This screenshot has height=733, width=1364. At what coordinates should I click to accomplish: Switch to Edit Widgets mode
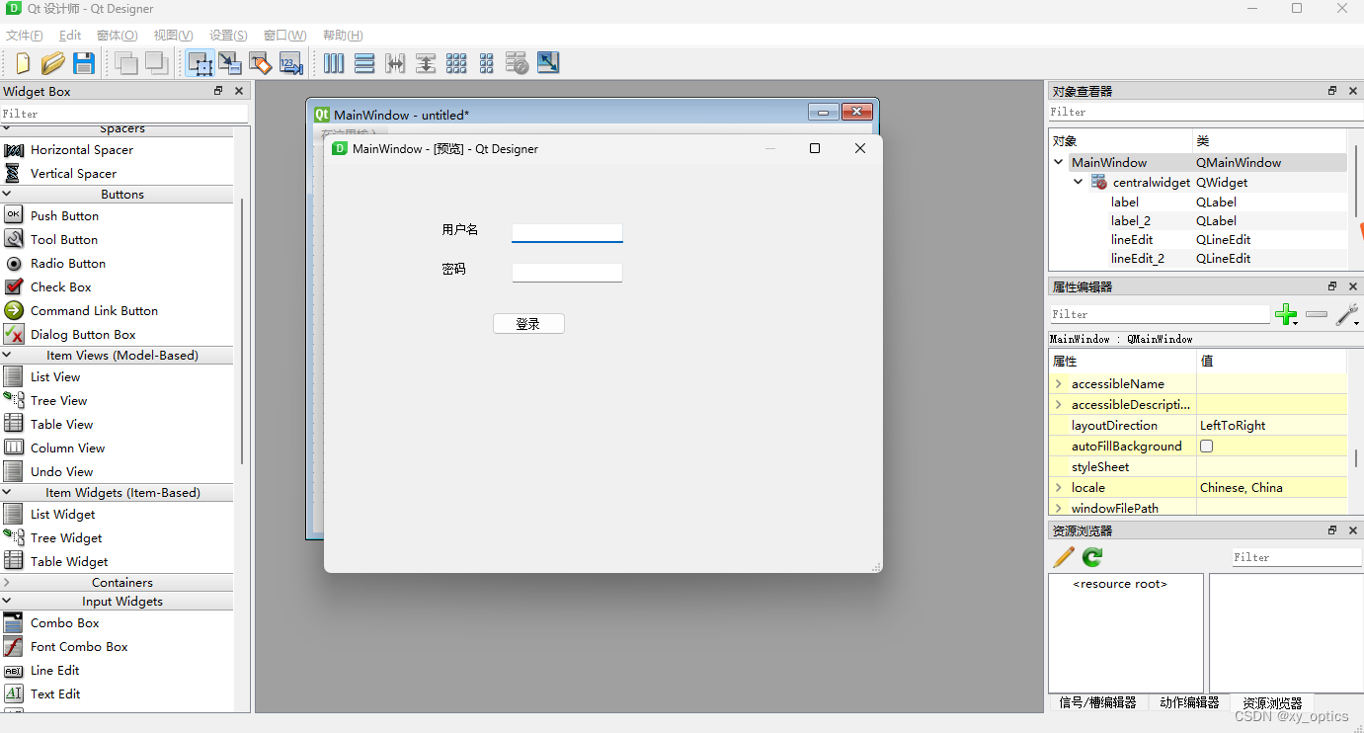201,63
